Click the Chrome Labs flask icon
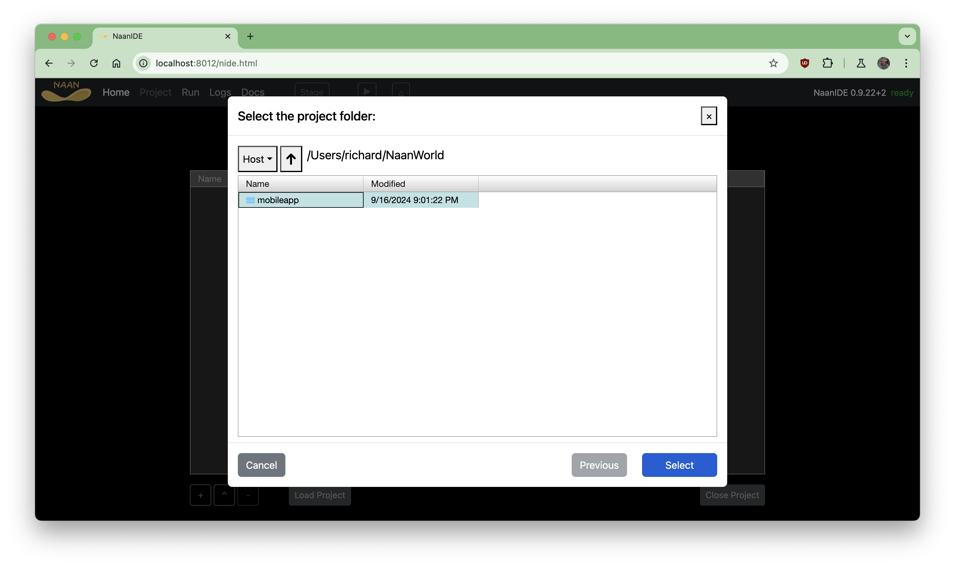 pyautogui.click(x=861, y=63)
